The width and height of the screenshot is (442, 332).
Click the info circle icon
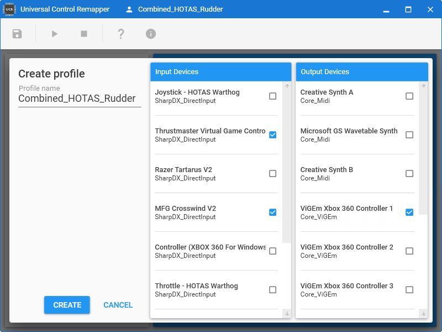pos(151,34)
